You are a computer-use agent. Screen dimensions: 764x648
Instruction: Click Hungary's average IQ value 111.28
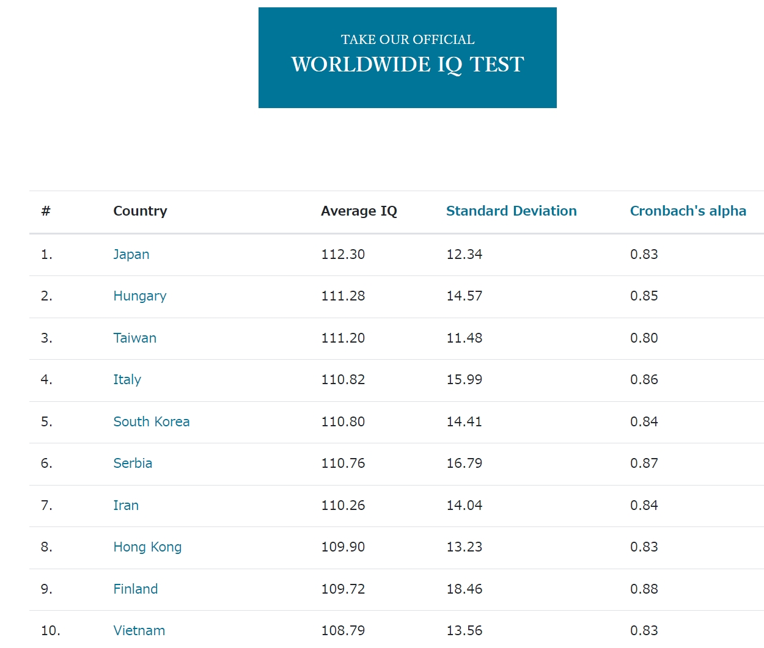coord(343,296)
